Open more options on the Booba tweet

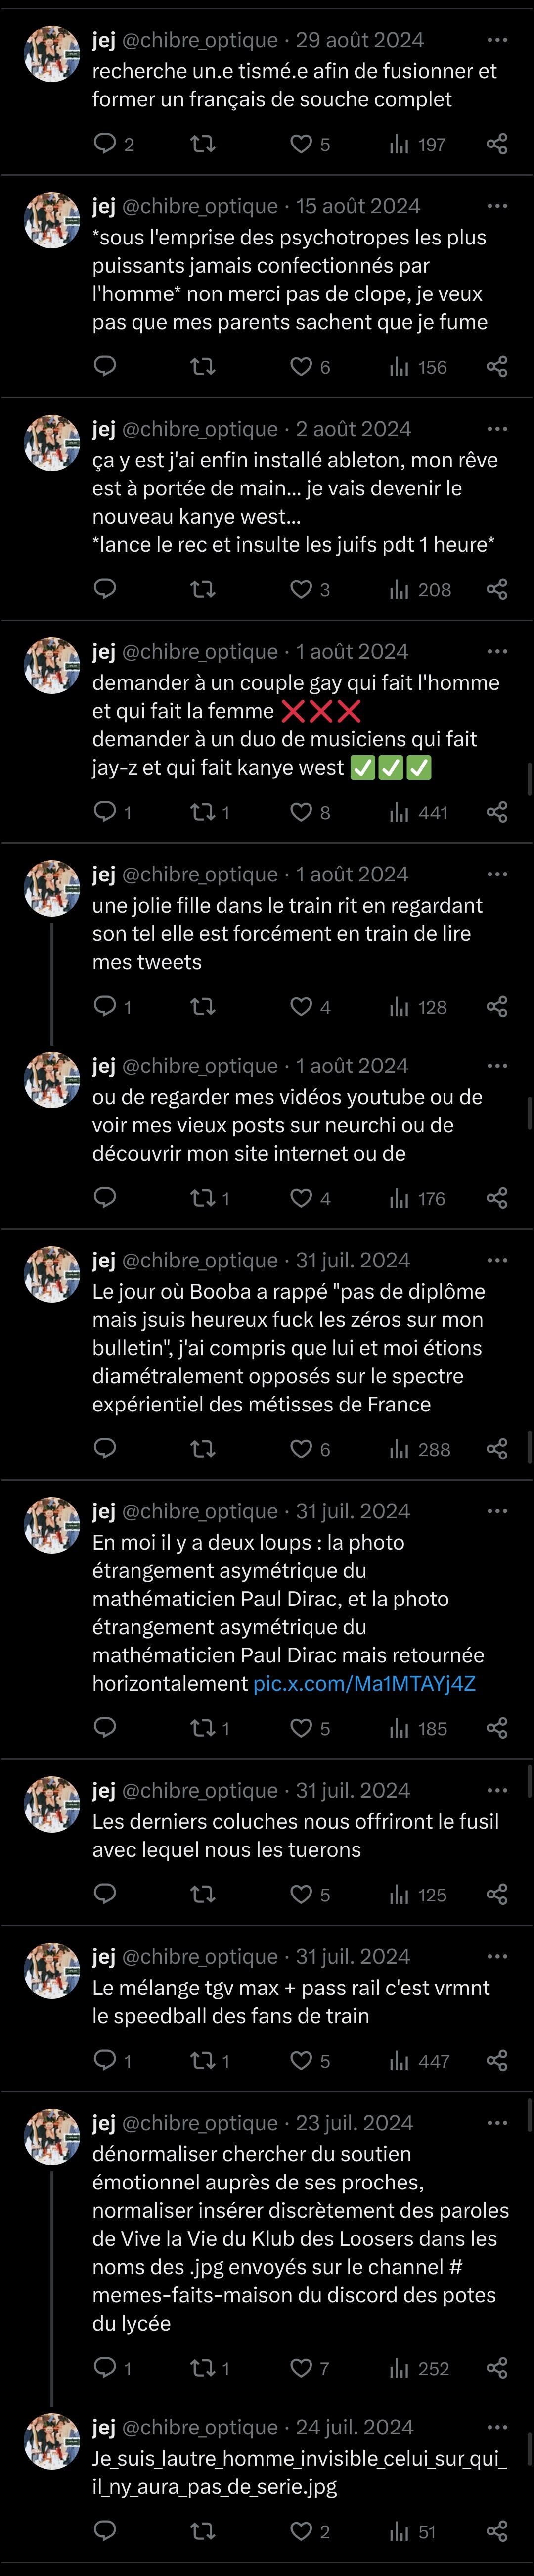click(497, 1260)
